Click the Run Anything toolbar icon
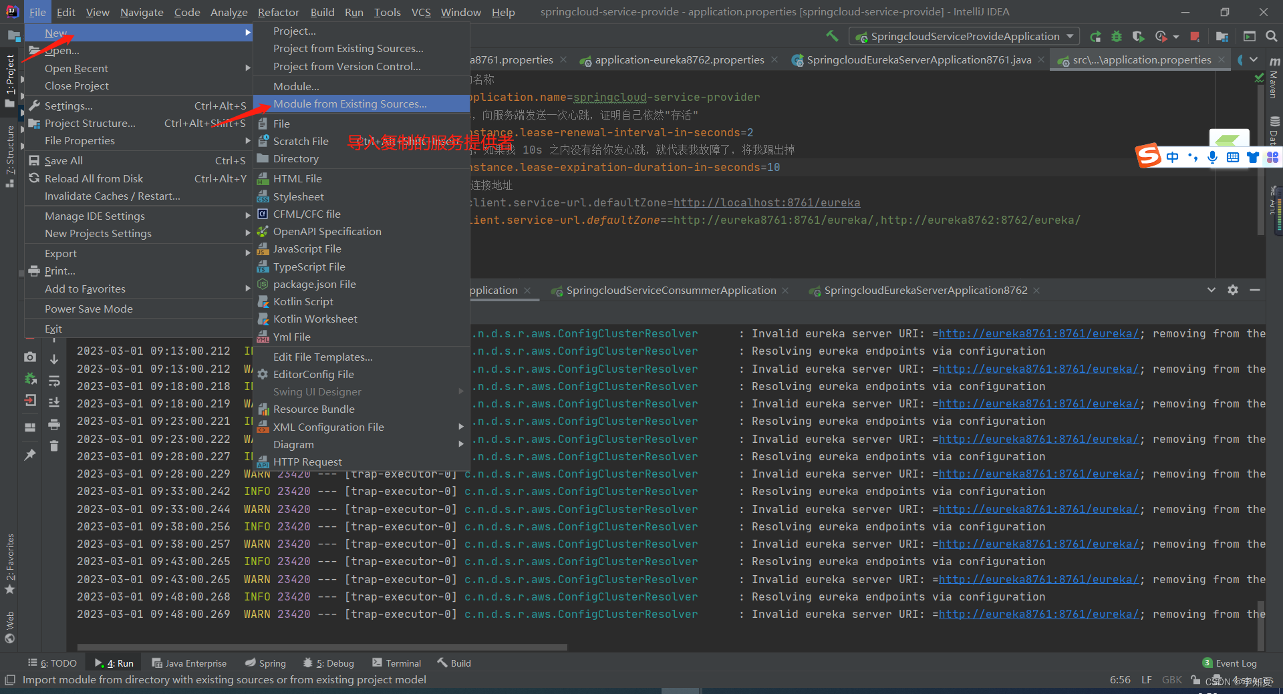The image size is (1283, 694). pos(1250,36)
